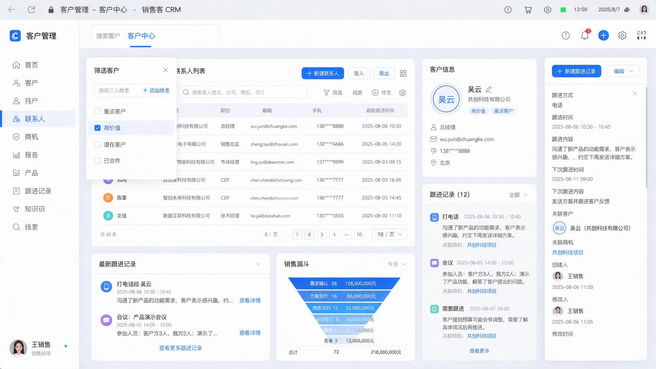Click the right panel vertical scrollbar
The width and height of the screenshot is (656, 369).
(x=646, y=138)
